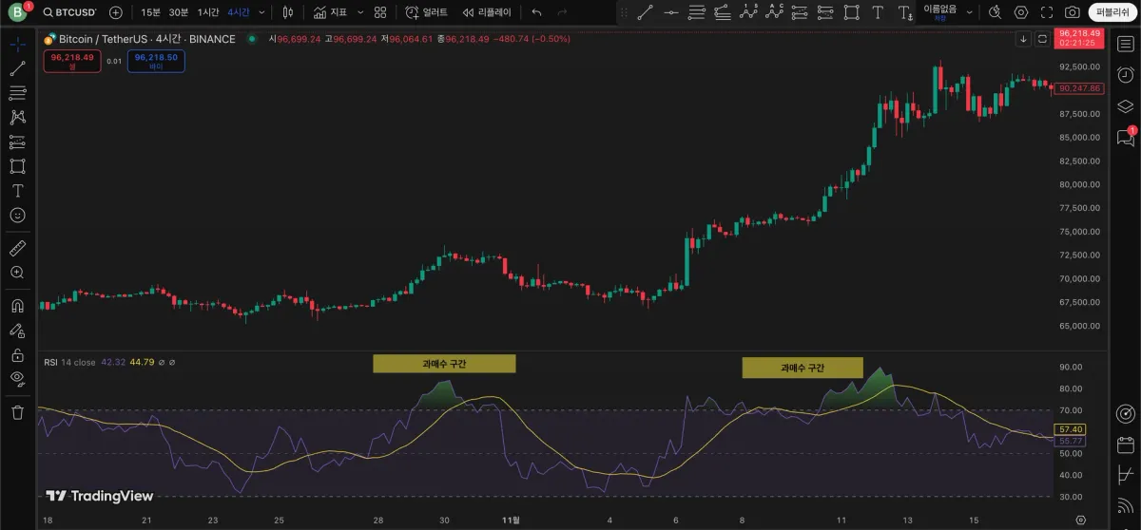Select the Fib fan tool in the favorites toolbar
This screenshot has width=1141, height=530.
point(723,13)
